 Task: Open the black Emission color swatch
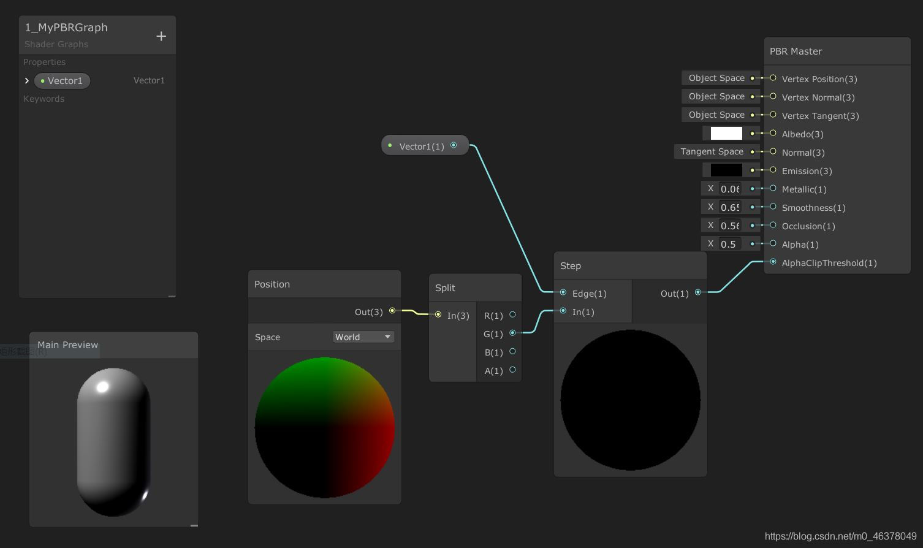(x=726, y=170)
